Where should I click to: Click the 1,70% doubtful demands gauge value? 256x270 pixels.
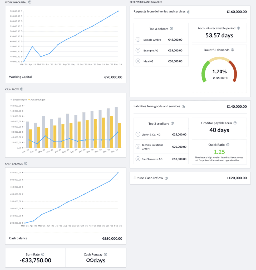tap(220, 71)
